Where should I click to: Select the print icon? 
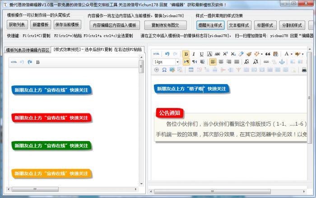tap(304, 70)
